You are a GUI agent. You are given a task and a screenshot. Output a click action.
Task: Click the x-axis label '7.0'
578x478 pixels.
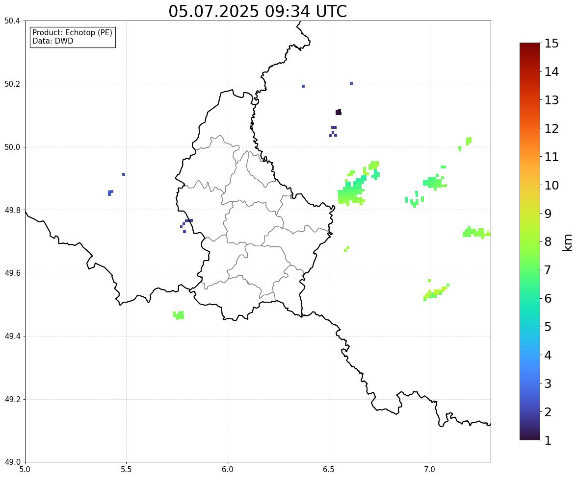coord(430,470)
